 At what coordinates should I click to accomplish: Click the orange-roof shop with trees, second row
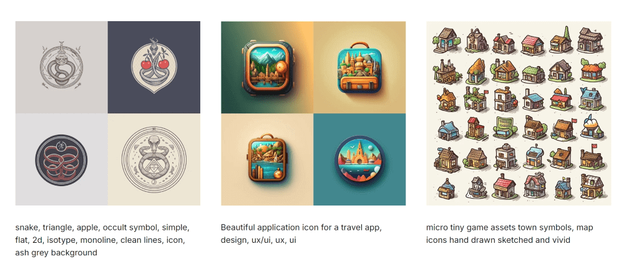[x=592, y=70]
